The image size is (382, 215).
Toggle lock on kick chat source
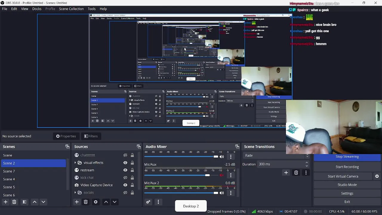(x=132, y=178)
